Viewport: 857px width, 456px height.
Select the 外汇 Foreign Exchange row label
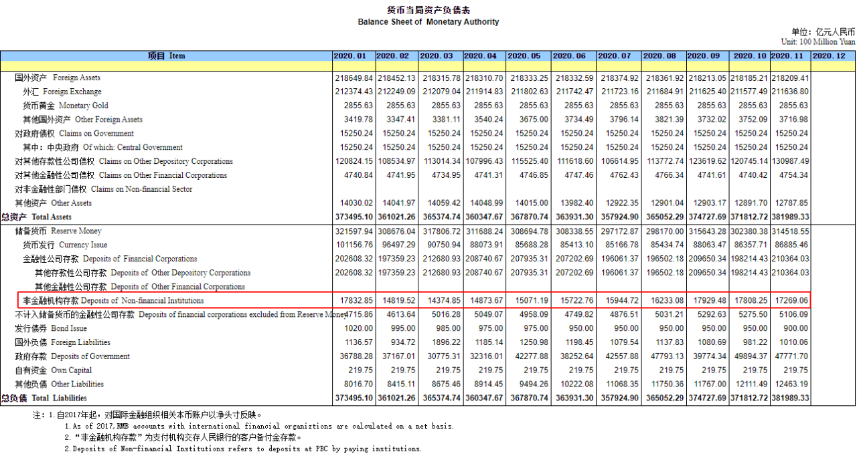pyautogui.click(x=62, y=92)
